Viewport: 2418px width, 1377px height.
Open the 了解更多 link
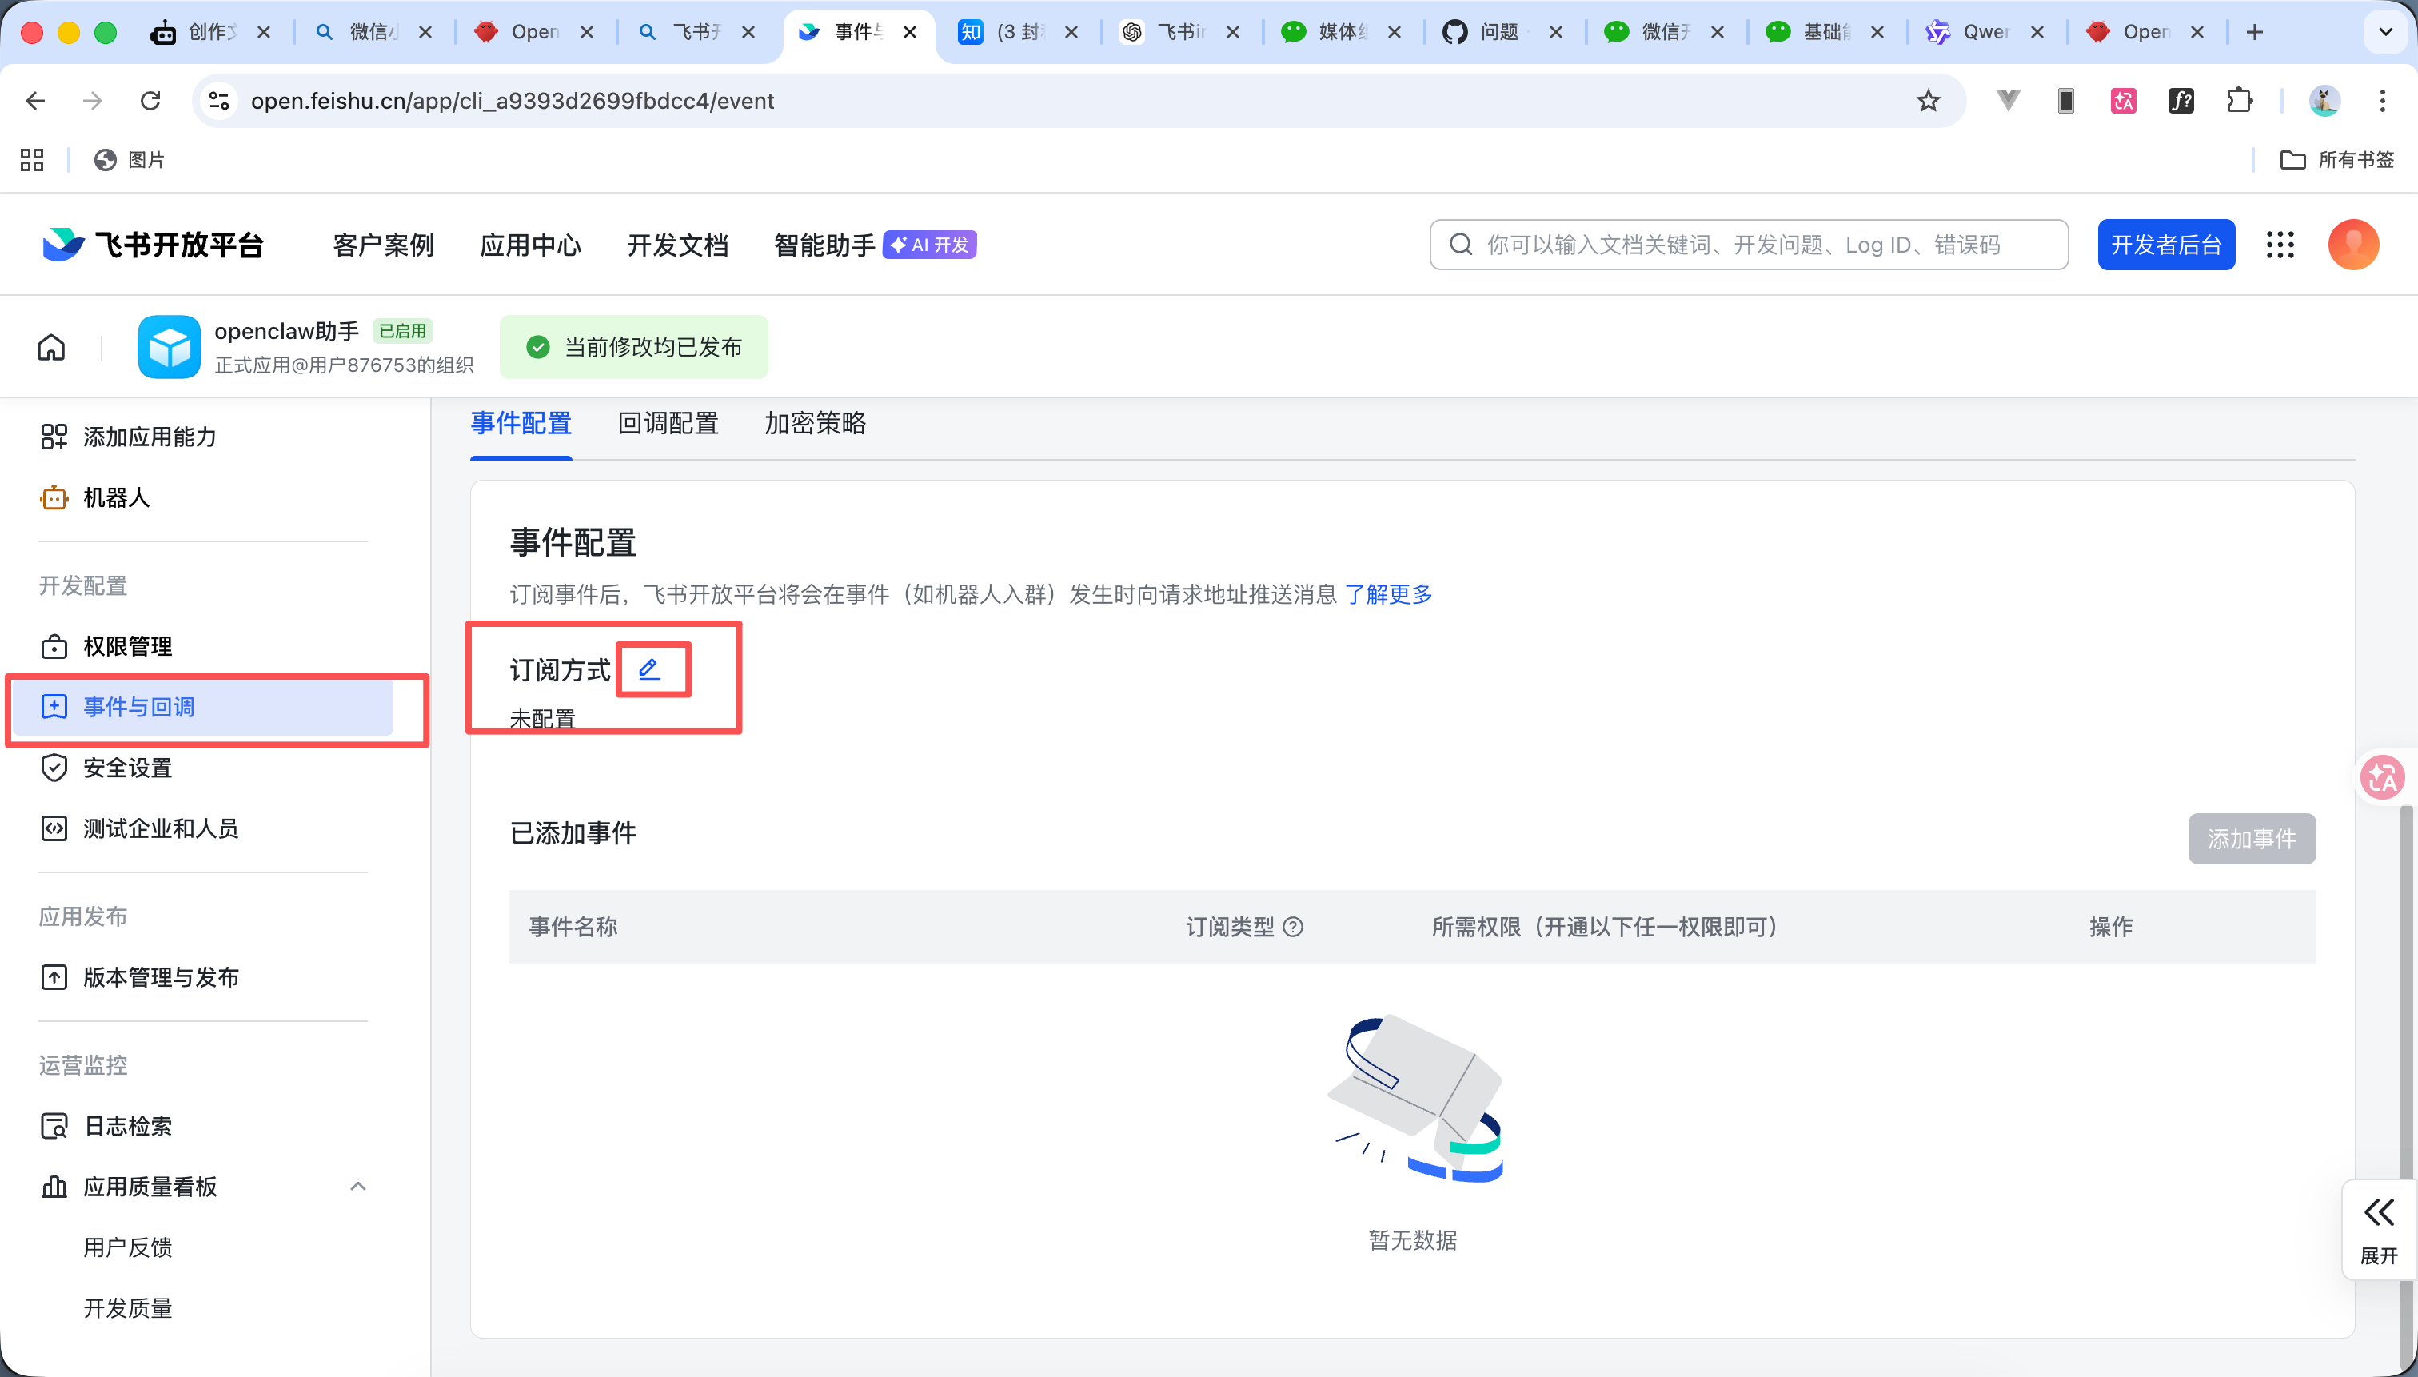[1387, 594]
